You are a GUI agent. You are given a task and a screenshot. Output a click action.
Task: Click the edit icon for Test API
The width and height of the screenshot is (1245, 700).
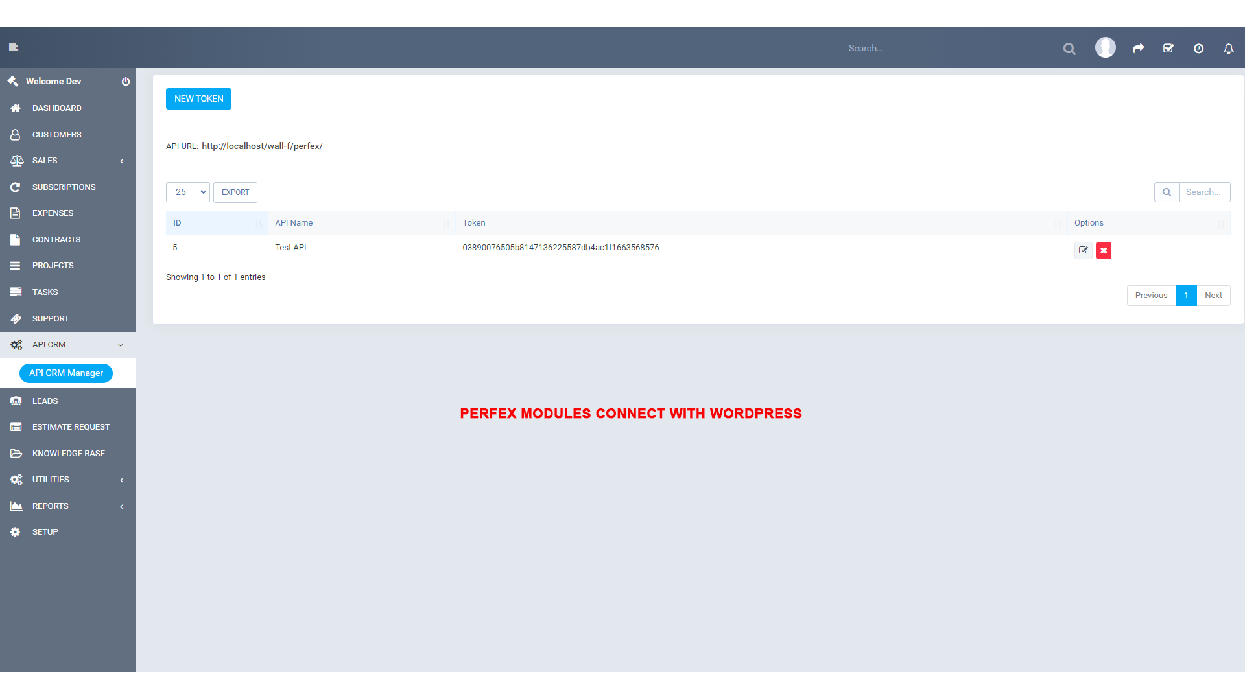coord(1083,250)
